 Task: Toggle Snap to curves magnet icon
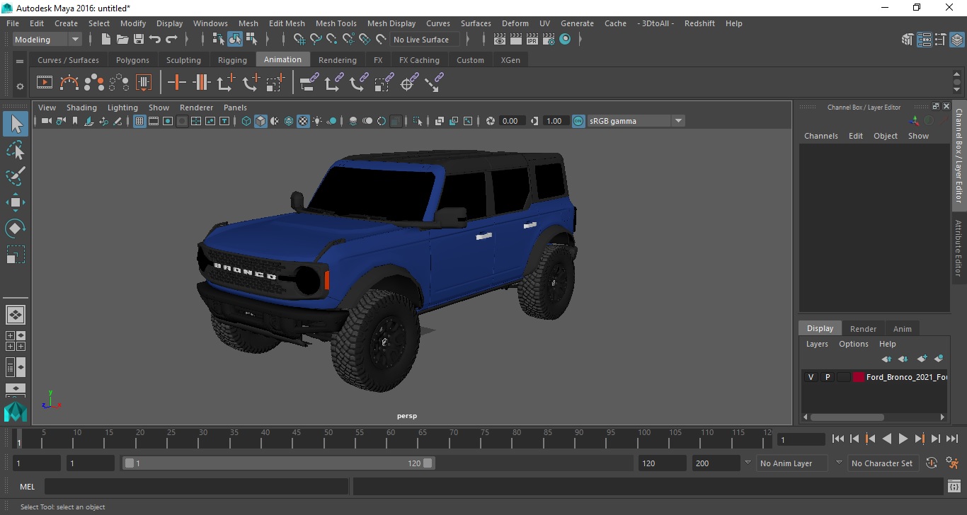[x=316, y=40]
